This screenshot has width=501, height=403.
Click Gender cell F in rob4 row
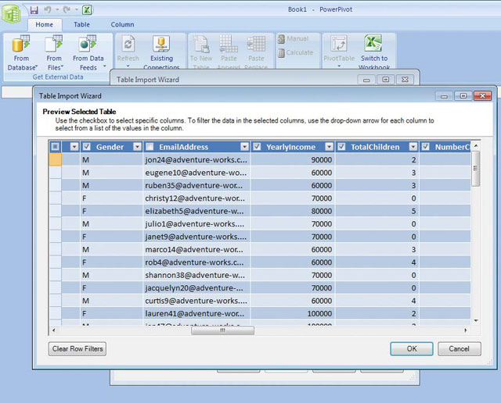(x=111, y=262)
